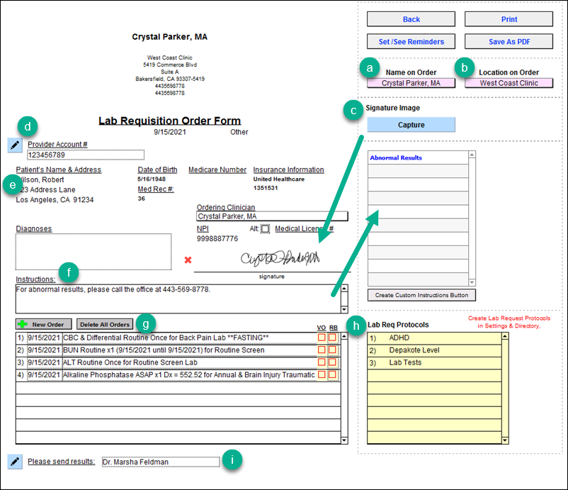Screen dimensions: 568x490
Task: Click the pencil icon beside Provider Account #
Action: pos(15,145)
